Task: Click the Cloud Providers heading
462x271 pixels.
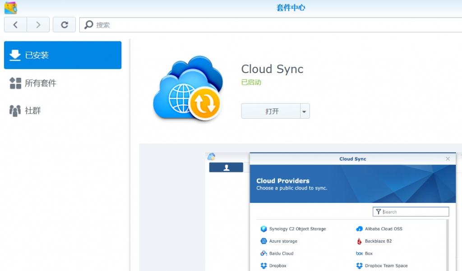Action: 283,181
